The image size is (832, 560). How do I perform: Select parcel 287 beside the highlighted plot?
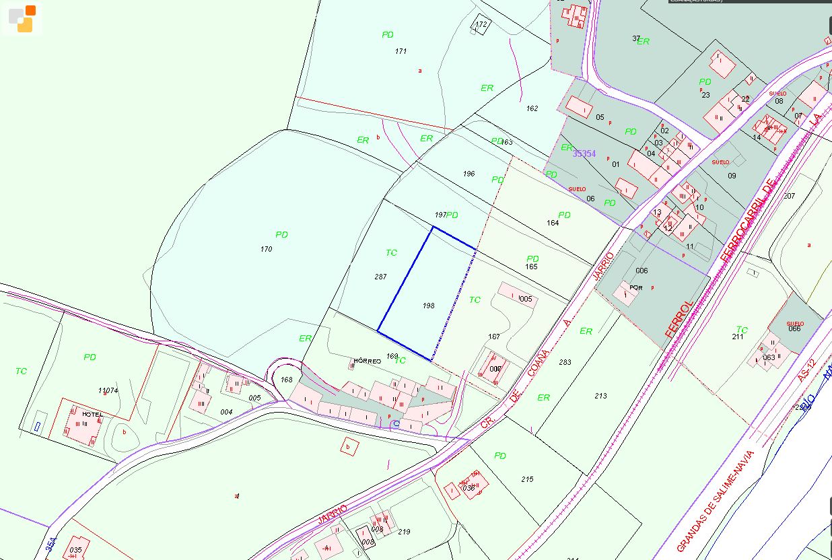pos(380,277)
